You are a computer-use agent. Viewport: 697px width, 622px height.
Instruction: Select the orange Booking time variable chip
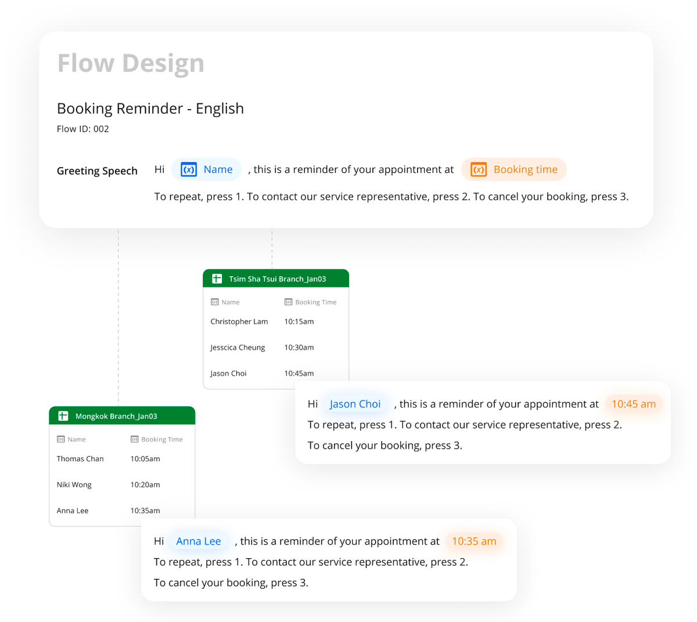[514, 169]
